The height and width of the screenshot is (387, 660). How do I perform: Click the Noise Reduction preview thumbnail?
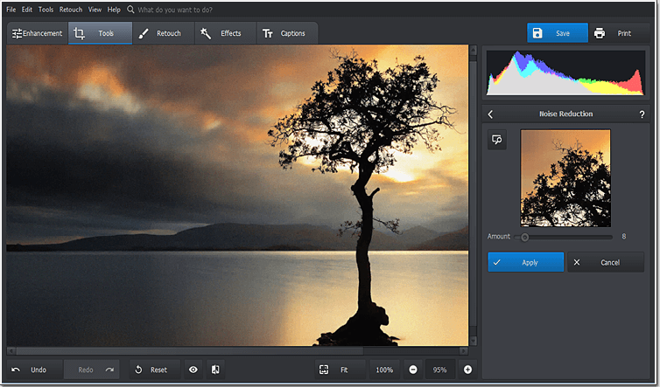pyautogui.click(x=565, y=177)
